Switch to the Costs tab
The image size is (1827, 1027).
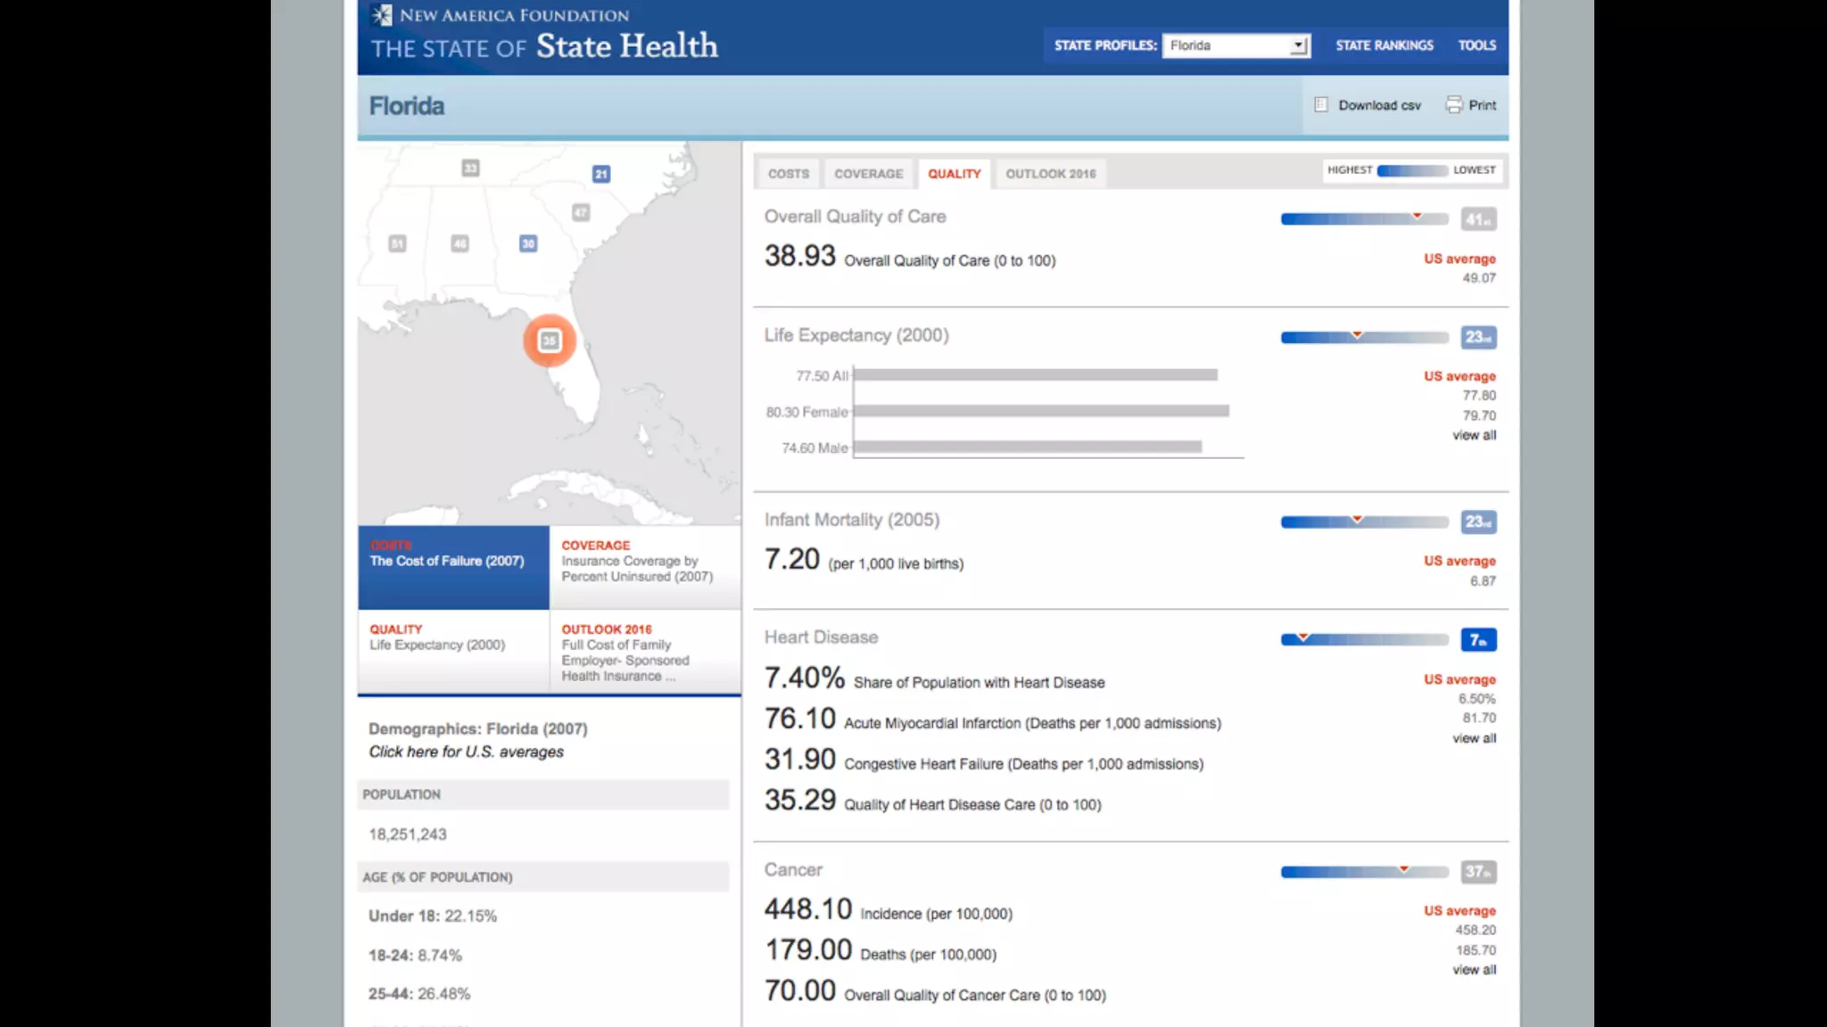point(789,174)
